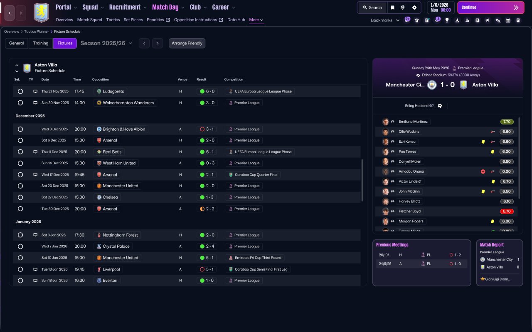Select the Nottingham Forest fixture radio button
The image size is (532, 332).
click(x=20, y=235)
